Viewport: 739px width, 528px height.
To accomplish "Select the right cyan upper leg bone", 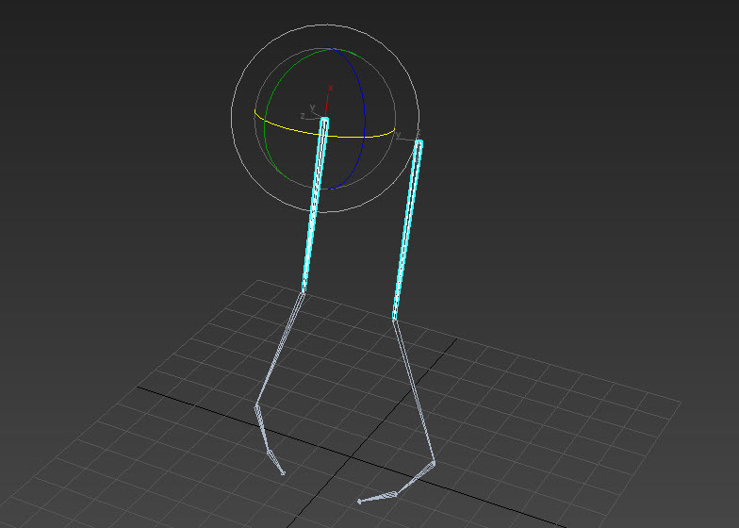I will (407, 230).
